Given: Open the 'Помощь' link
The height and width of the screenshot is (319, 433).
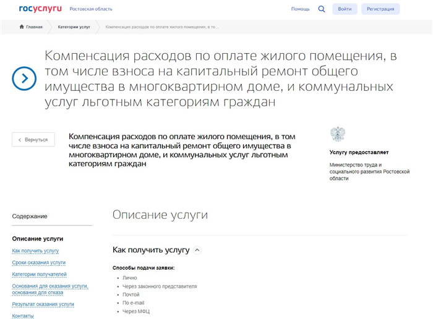Looking at the screenshot, I should point(301,9).
